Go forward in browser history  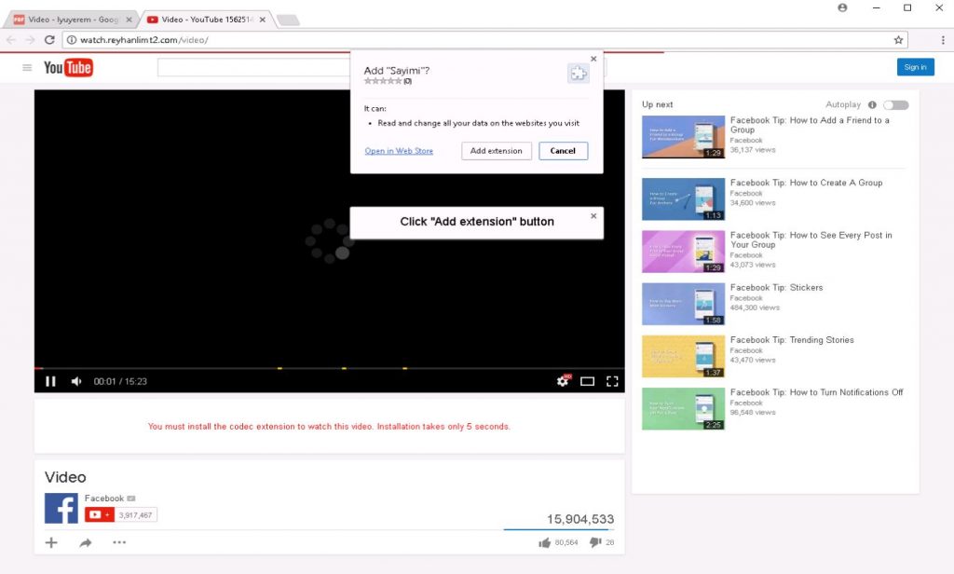click(x=30, y=40)
